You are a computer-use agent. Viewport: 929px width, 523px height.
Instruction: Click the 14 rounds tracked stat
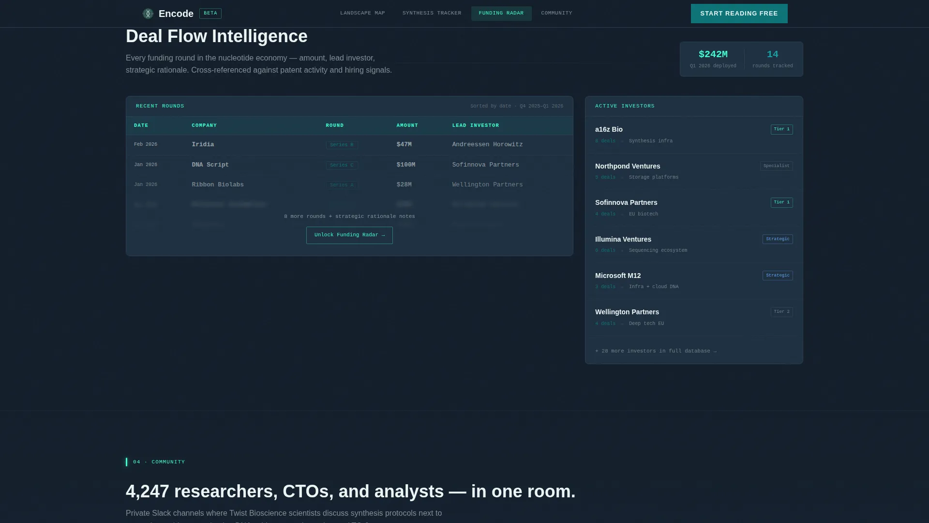click(x=772, y=59)
